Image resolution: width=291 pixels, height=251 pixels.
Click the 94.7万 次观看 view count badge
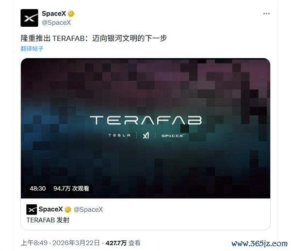coord(71,188)
